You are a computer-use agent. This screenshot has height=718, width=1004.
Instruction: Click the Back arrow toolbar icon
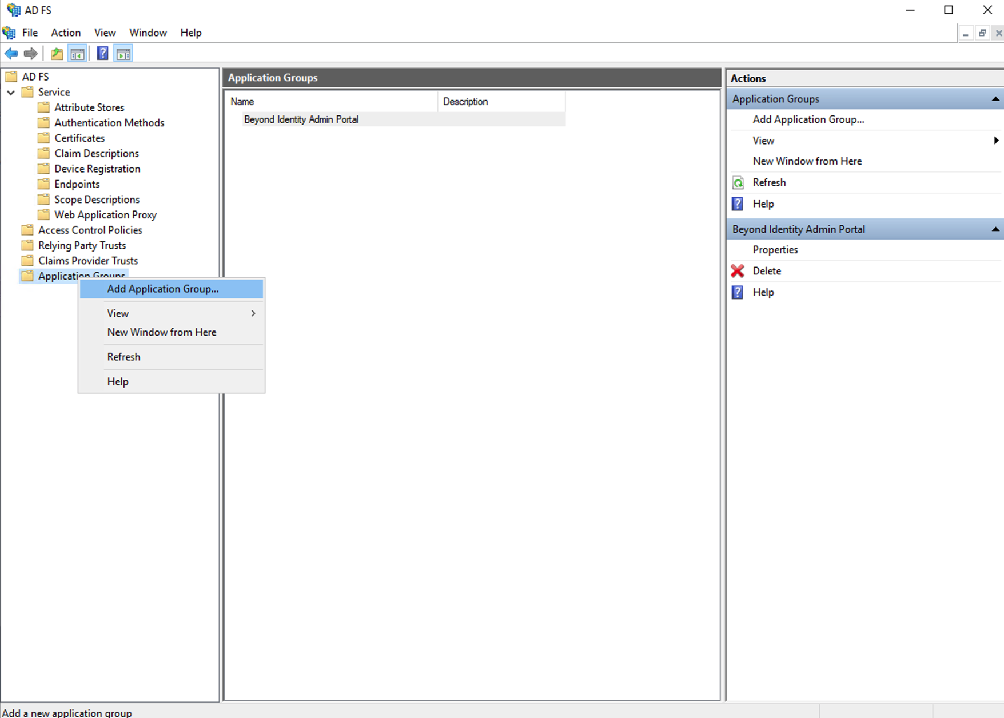11,54
